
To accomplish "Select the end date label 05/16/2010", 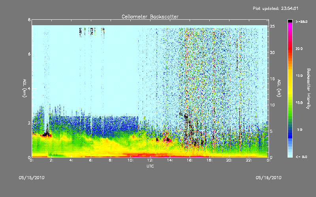I will tap(269, 178).
